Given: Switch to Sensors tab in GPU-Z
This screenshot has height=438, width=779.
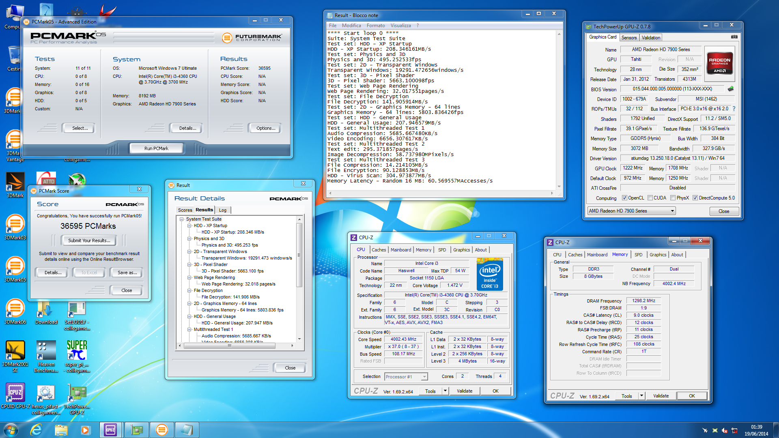Looking at the screenshot, I should [629, 38].
